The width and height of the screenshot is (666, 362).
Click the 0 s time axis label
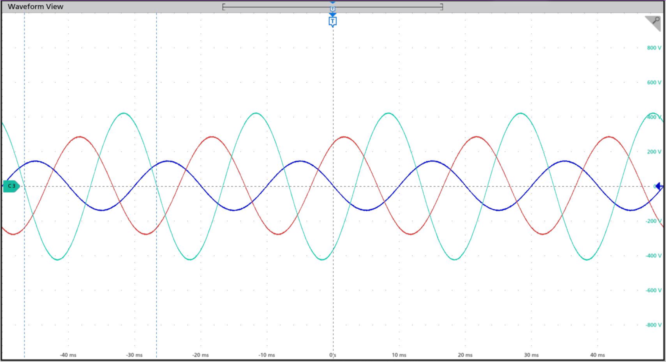coord(333,355)
